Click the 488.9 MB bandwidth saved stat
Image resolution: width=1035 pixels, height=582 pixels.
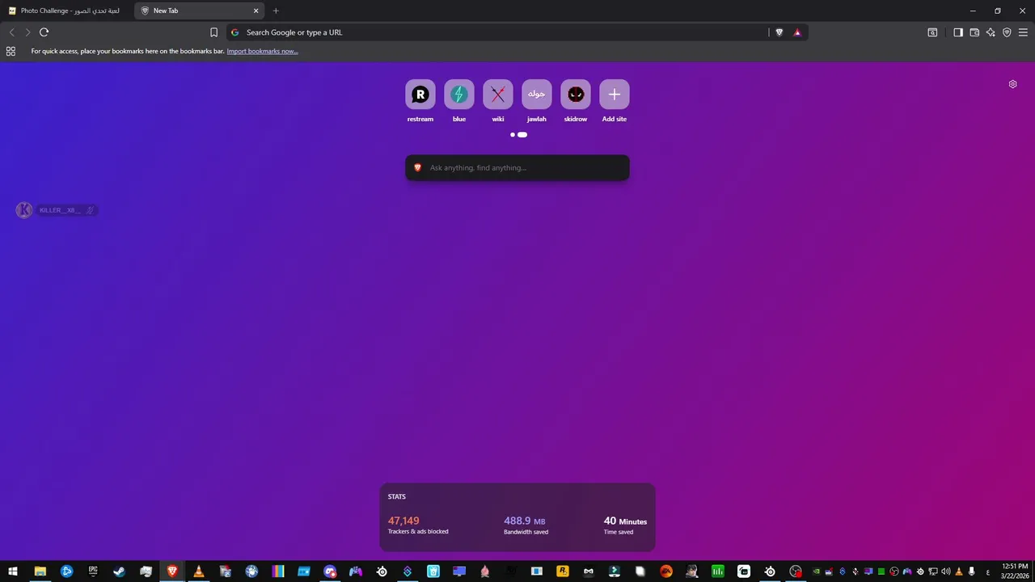[526, 525]
